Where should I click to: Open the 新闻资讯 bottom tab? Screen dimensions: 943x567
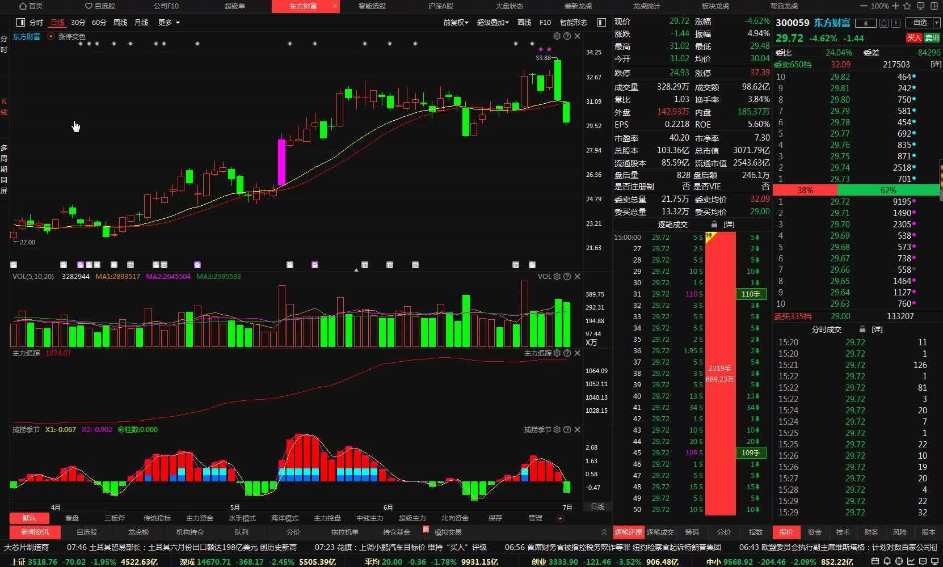pos(35,532)
